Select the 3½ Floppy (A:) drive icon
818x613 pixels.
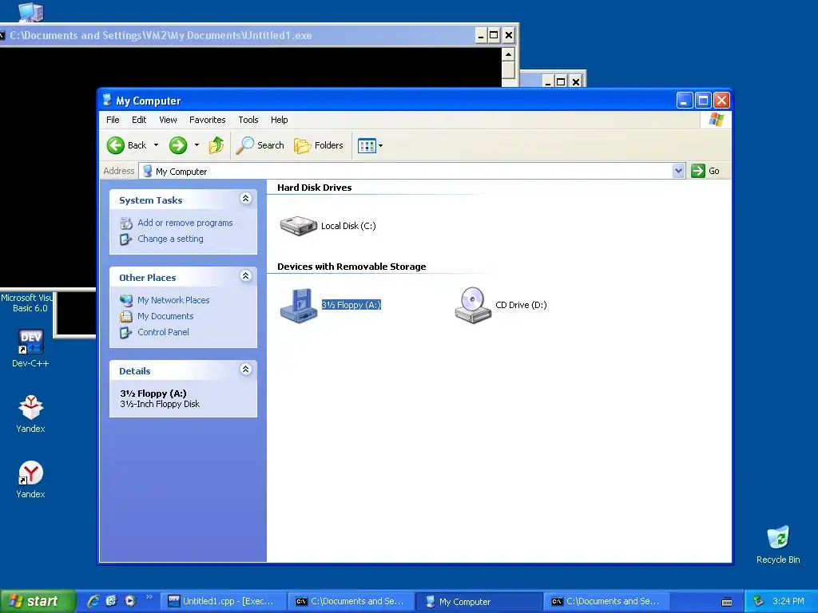coord(299,306)
